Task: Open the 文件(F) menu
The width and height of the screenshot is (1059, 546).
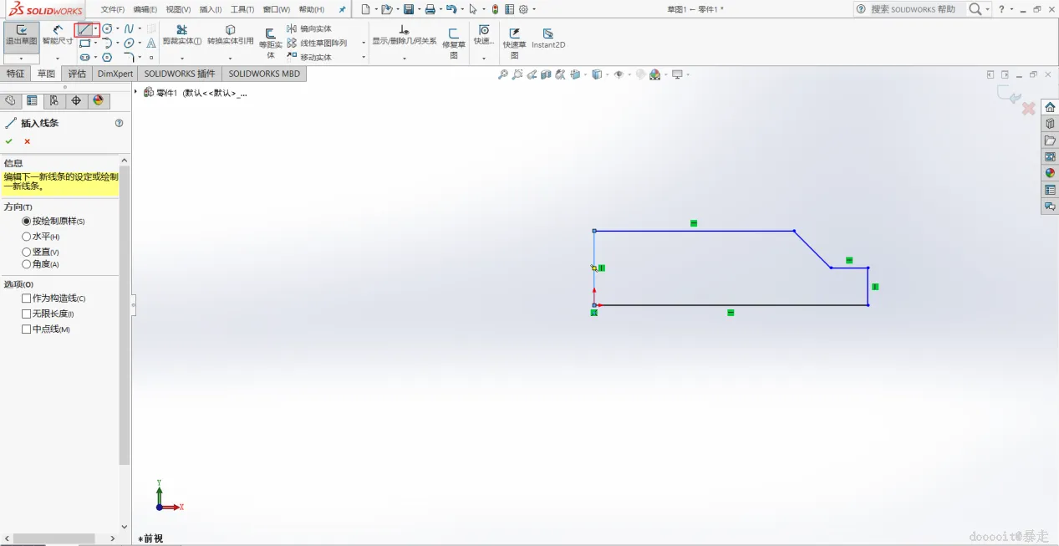Action: click(x=113, y=9)
